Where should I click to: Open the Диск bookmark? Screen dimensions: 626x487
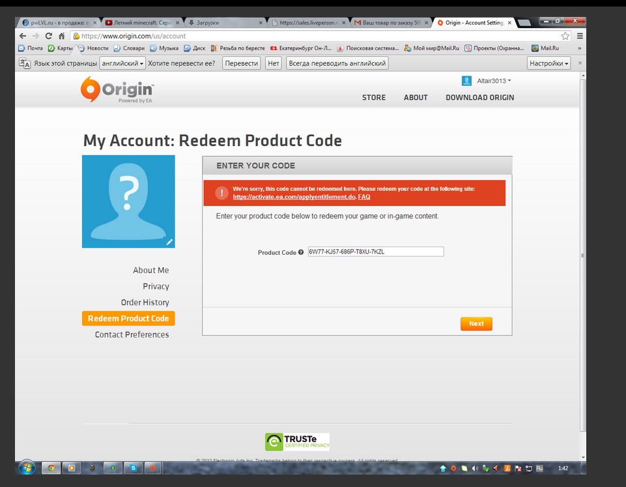point(194,48)
